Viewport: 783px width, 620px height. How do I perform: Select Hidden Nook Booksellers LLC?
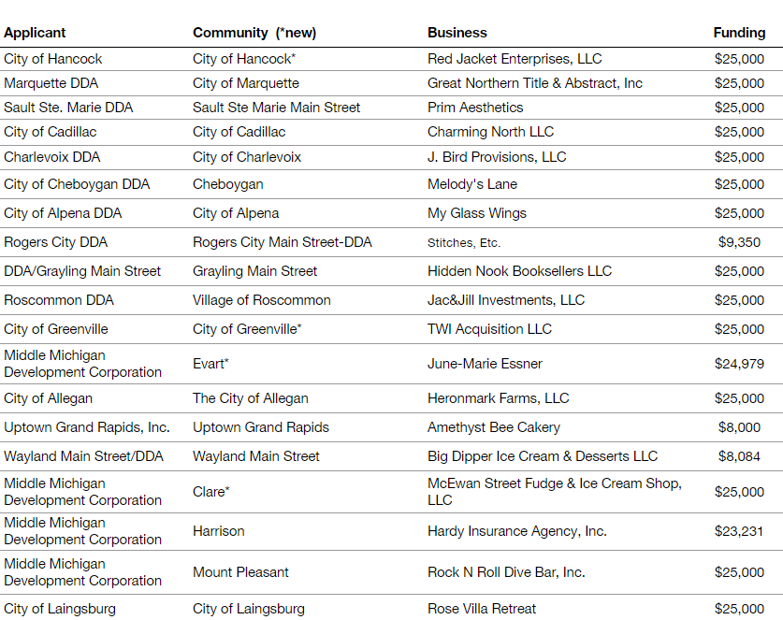point(519,271)
